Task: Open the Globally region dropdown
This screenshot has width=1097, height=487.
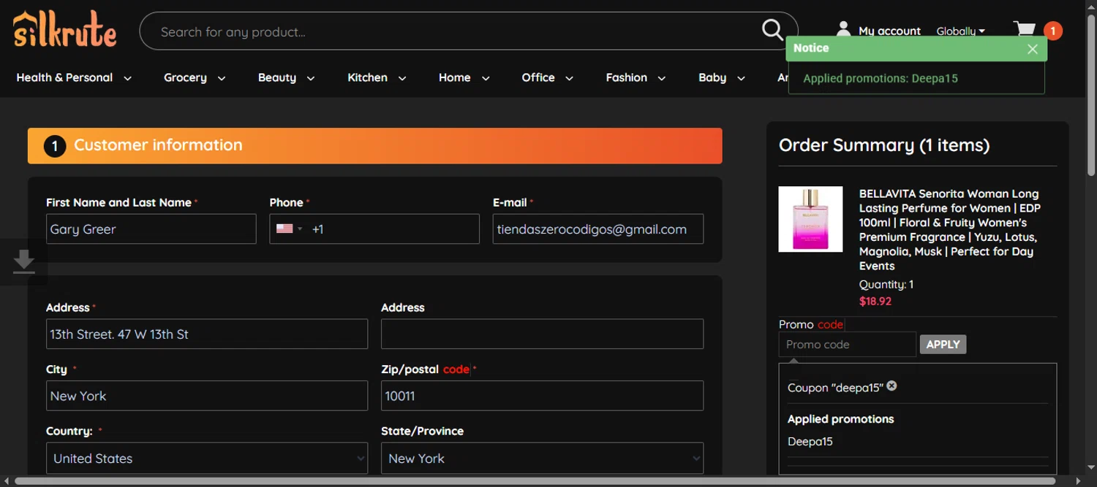Action: click(x=960, y=31)
